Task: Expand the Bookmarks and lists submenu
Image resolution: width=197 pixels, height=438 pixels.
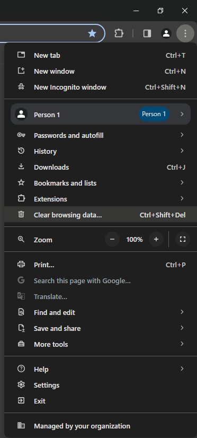Action: (101, 183)
